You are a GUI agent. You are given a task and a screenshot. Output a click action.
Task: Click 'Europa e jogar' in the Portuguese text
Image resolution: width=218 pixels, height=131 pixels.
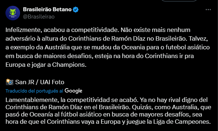(x=26, y=65)
